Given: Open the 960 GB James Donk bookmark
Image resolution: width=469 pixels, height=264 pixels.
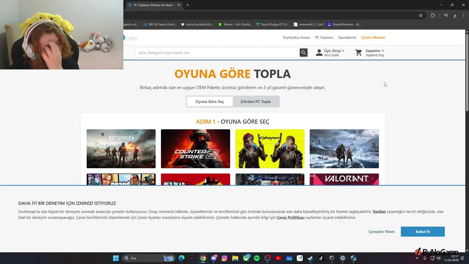Looking at the screenshot, I should 160,25.
